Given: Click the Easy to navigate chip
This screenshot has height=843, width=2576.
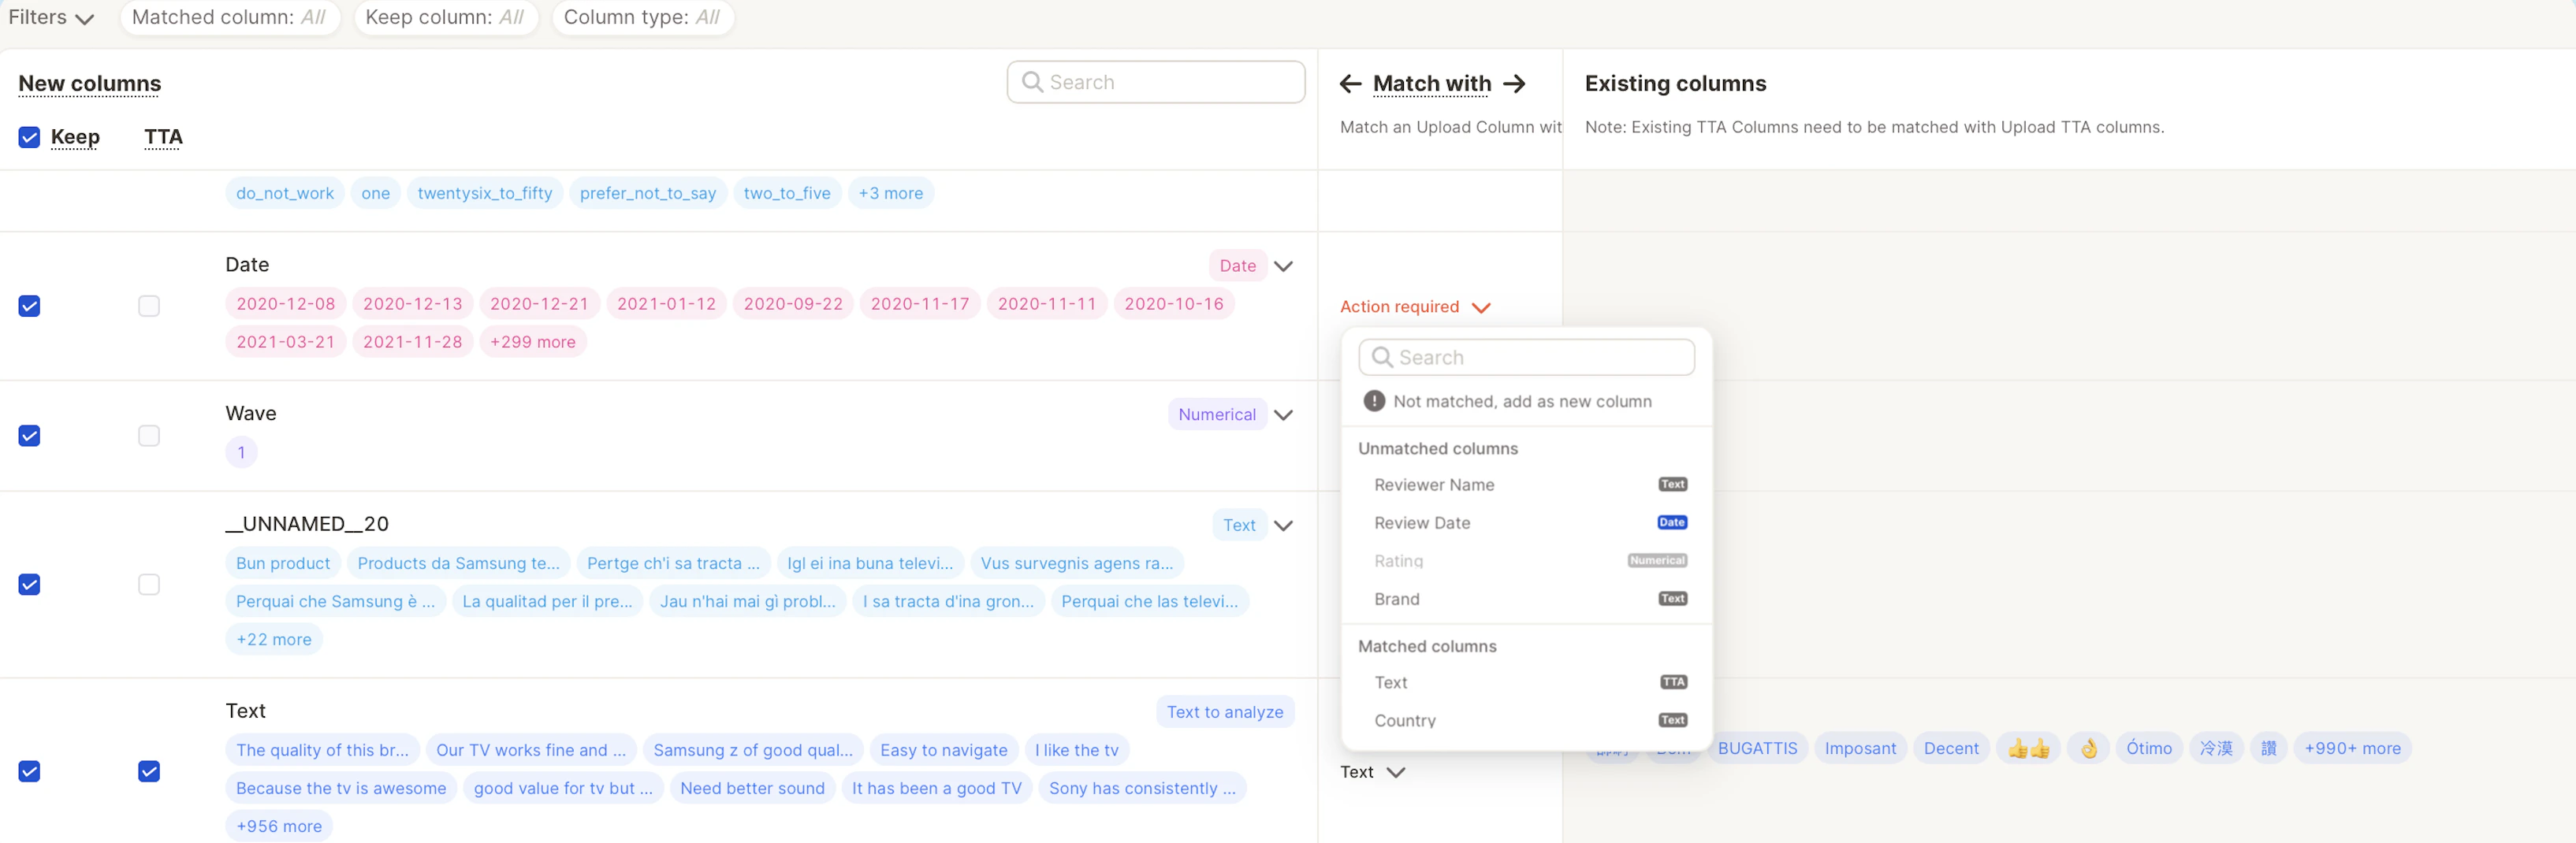Looking at the screenshot, I should tap(943, 751).
